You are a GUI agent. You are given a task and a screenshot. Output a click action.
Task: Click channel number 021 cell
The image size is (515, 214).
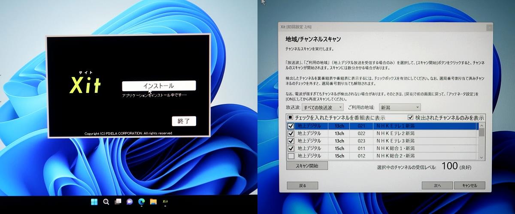coord(361,126)
